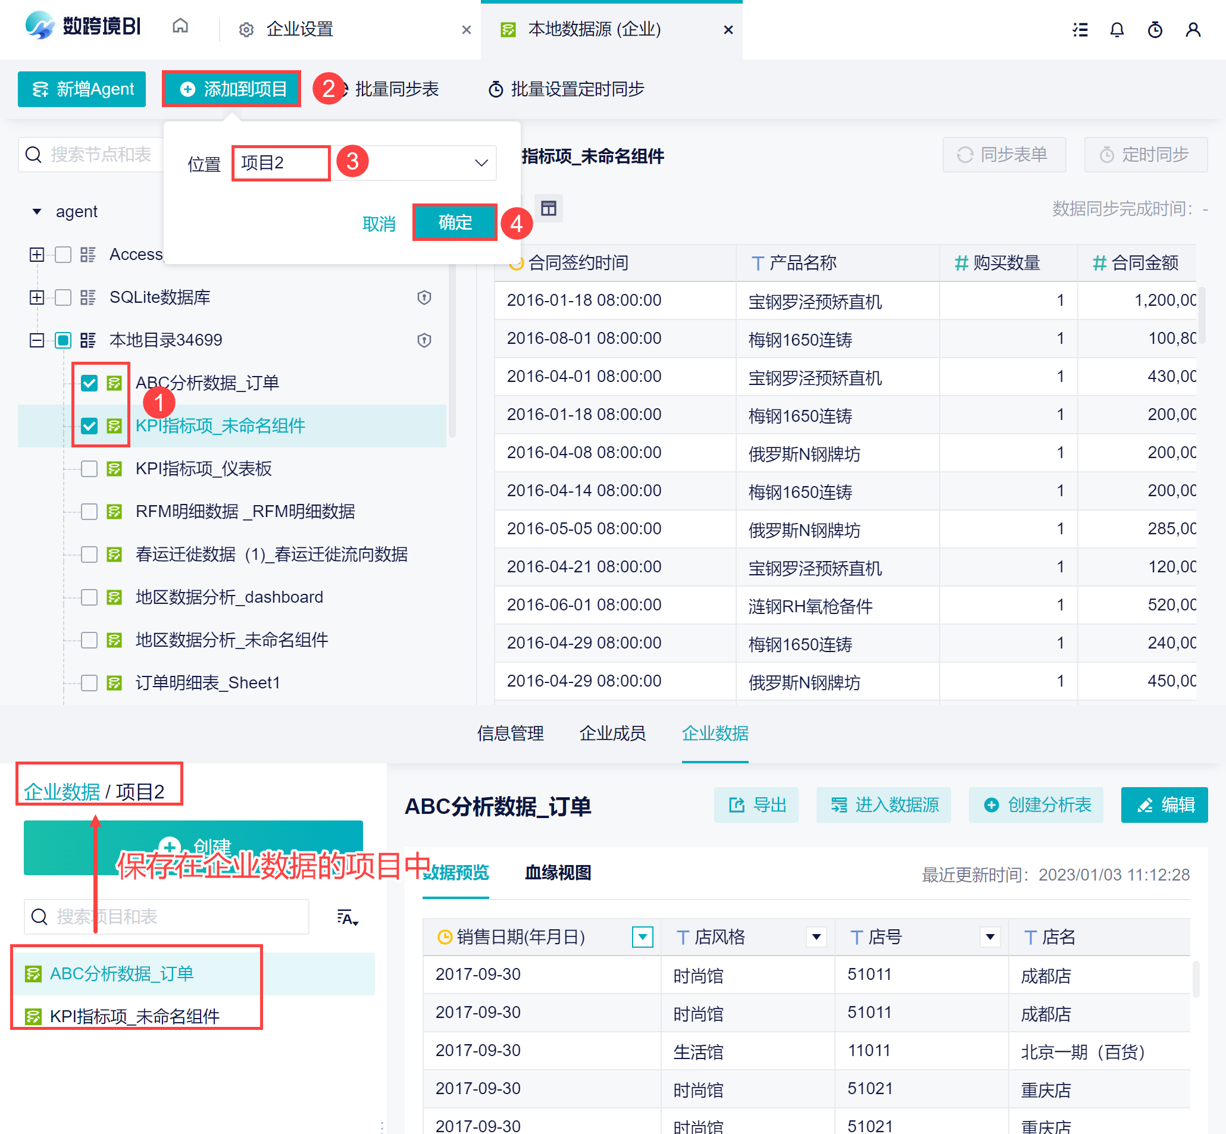Viewport: 1226px width, 1134px height.
Task: Click the 企业数据 breadcrumb link
Action: coord(61,791)
